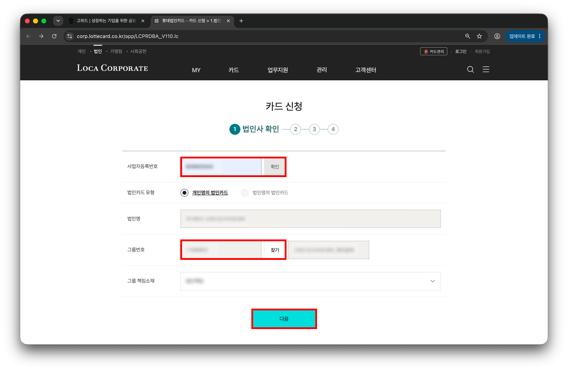Click the Loca Corporate logo
Viewport: 568px width, 371px height.
(x=112, y=68)
